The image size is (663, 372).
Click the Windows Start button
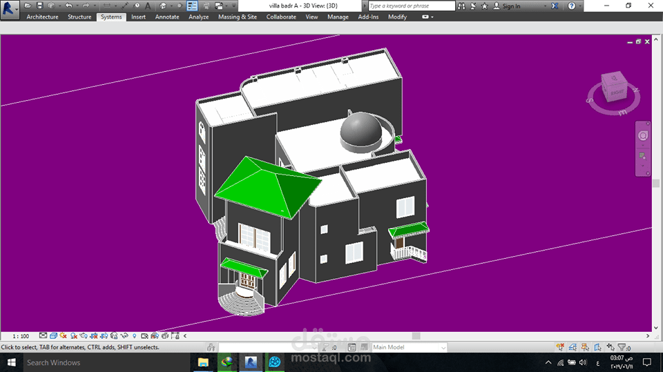(11, 362)
